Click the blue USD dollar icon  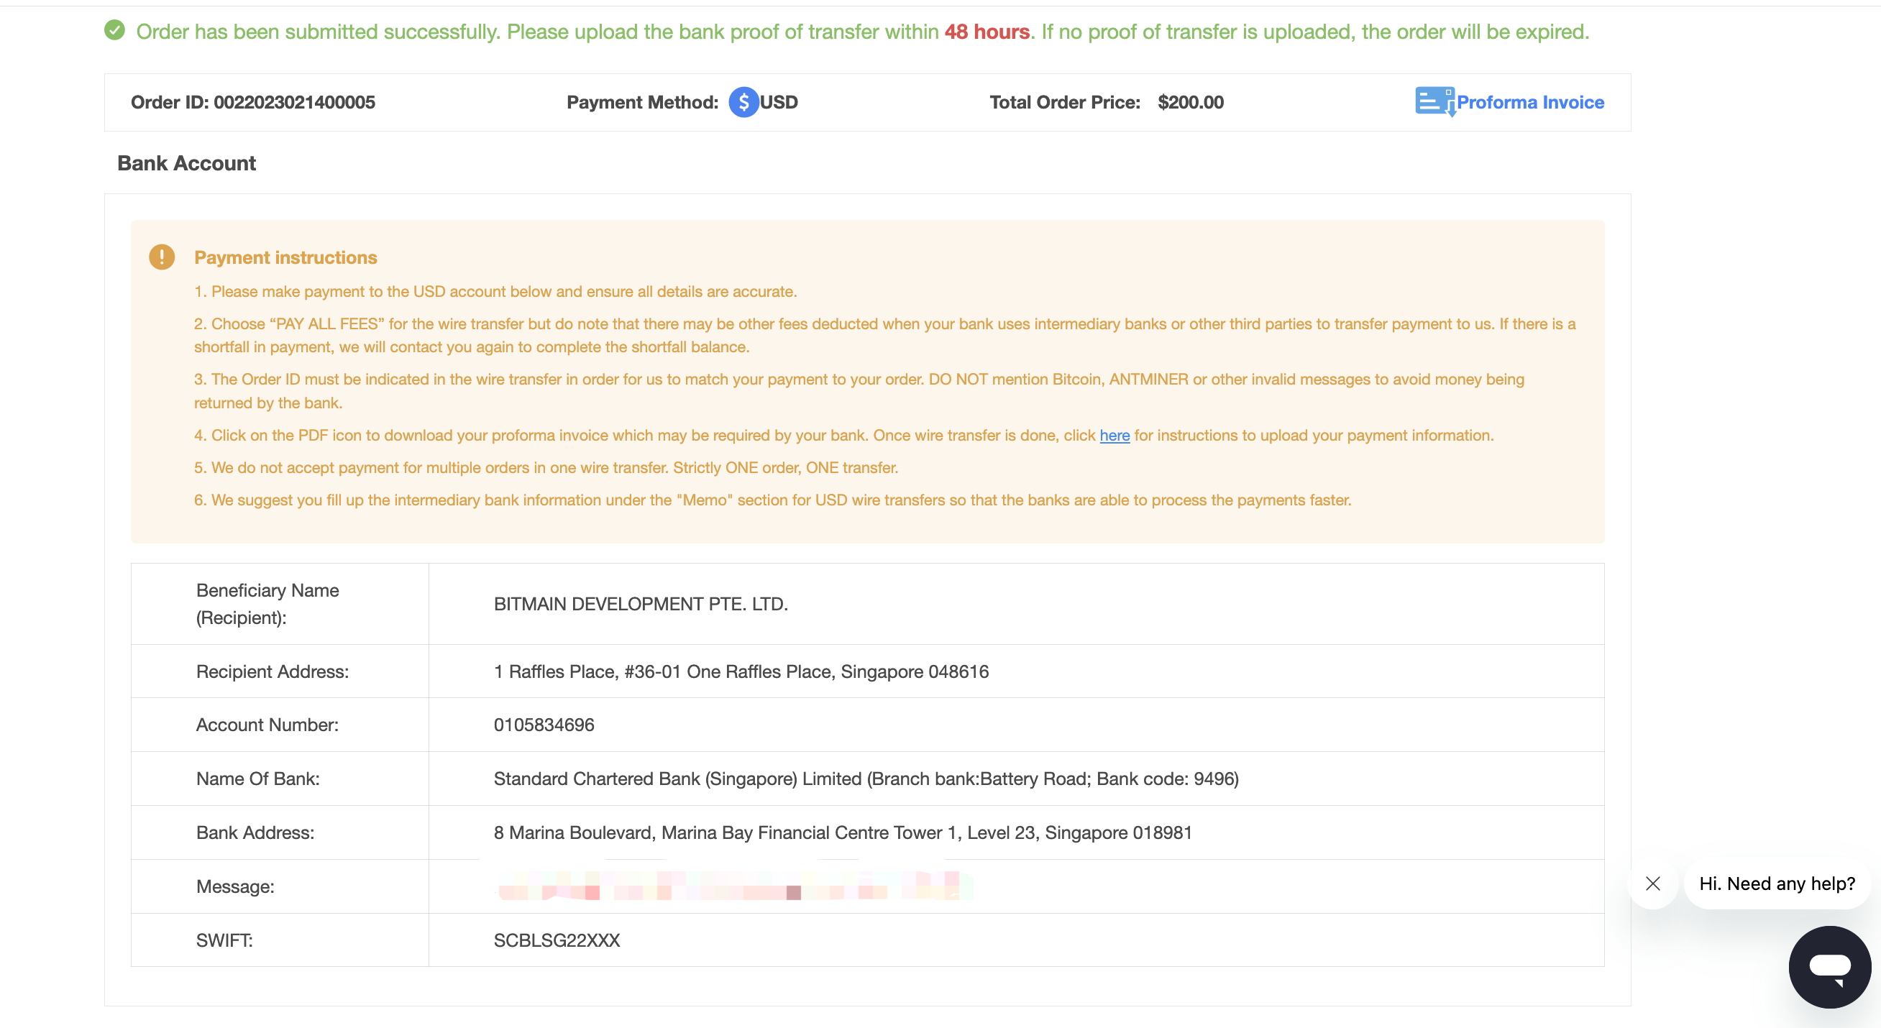point(743,102)
